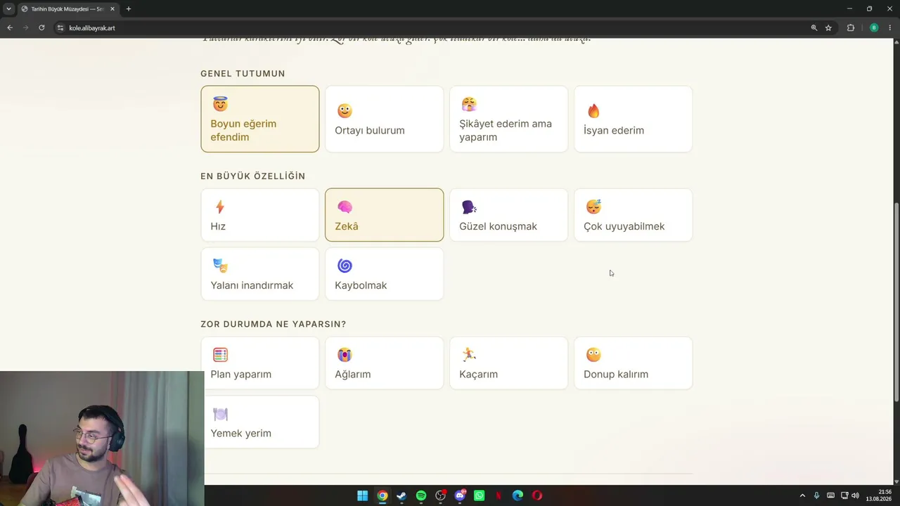
Task: Select the "Ağlarım" answer card
Action: (x=384, y=363)
